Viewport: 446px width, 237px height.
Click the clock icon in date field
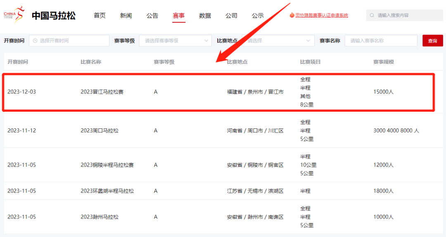pyautogui.click(x=35, y=40)
